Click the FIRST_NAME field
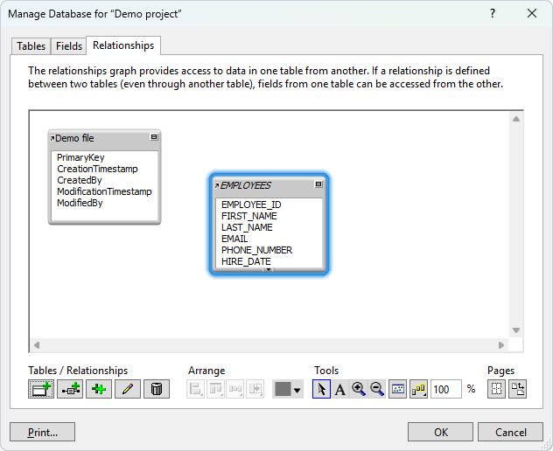Image resolution: width=553 pixels, height=451 pixels. point(249,216)
